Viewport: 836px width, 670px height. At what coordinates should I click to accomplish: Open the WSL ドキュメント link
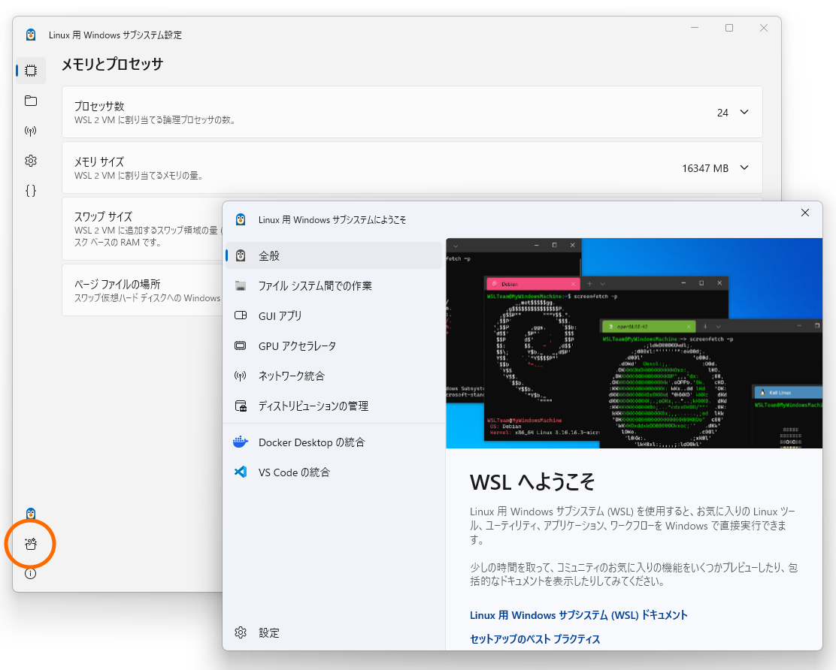click(x=578, y=614)
